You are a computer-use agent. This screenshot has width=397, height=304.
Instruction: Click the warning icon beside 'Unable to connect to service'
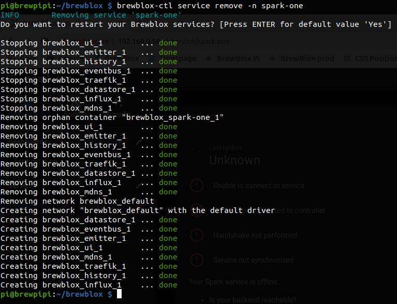click(197, 186)
